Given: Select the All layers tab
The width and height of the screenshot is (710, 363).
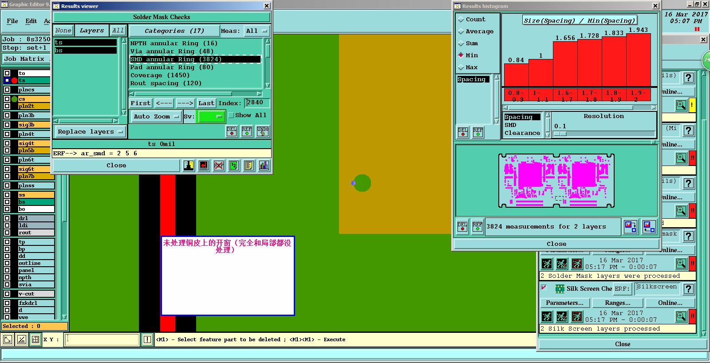Looking at the screenshot, I should pos(118,31).
